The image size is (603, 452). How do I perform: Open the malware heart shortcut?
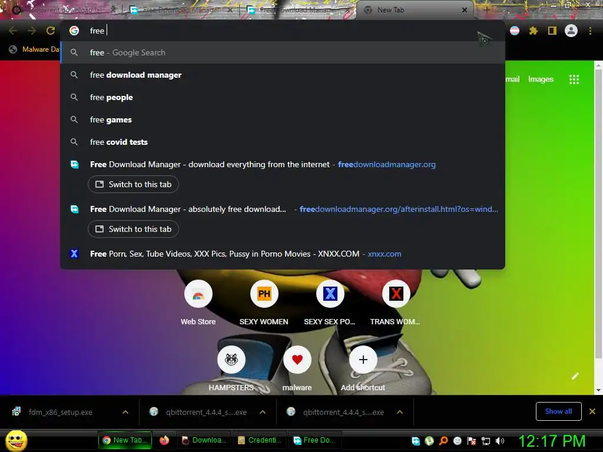click(297, 368)
